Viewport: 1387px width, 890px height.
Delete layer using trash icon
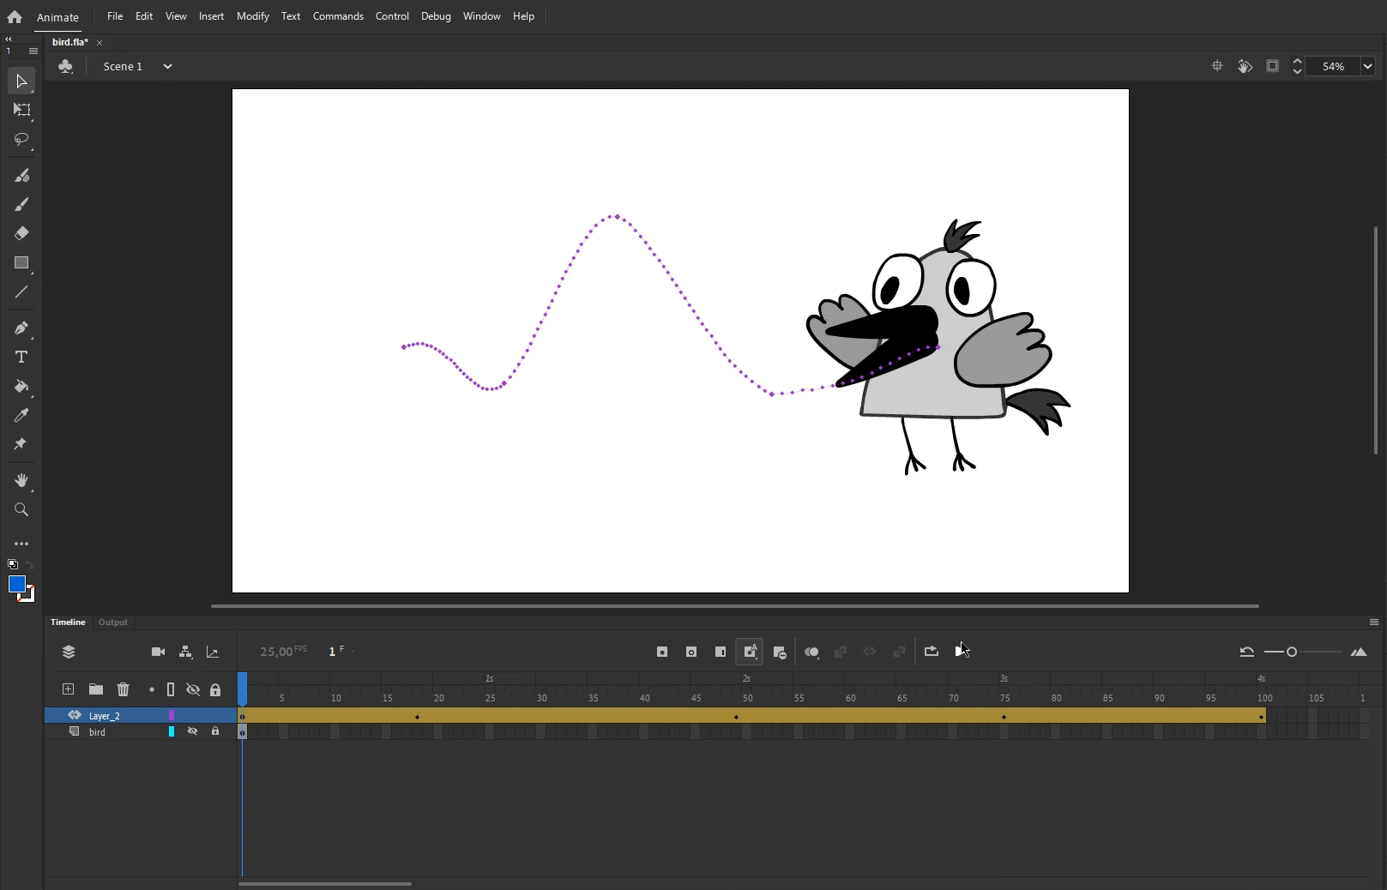click(x=124, y=689)
